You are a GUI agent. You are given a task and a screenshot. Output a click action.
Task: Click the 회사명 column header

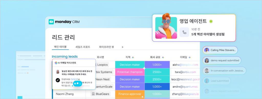[x=100, y=57]
